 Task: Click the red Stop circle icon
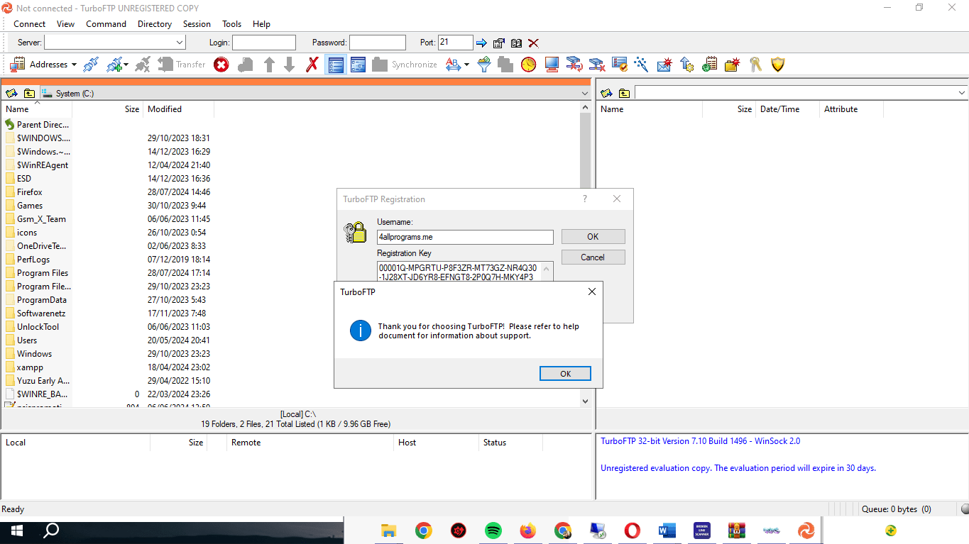tap(221, 65)
